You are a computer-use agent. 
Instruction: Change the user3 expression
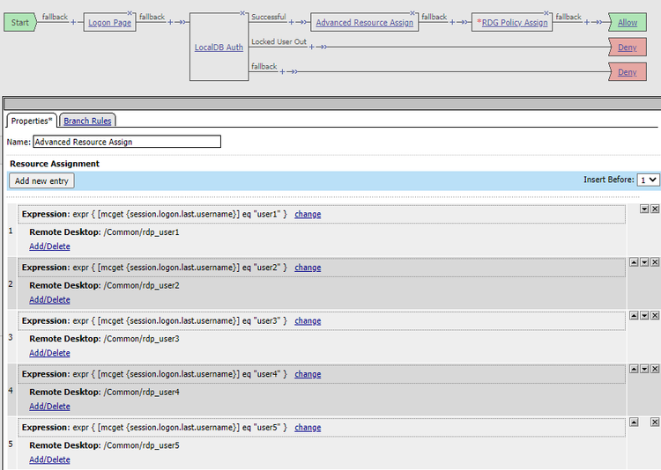tap(308, 320)
